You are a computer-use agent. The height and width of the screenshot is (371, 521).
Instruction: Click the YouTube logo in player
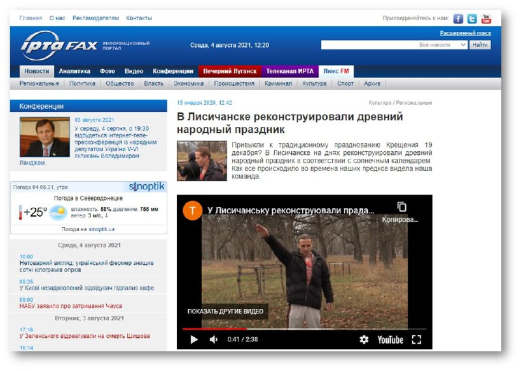[x=390, y=340]
